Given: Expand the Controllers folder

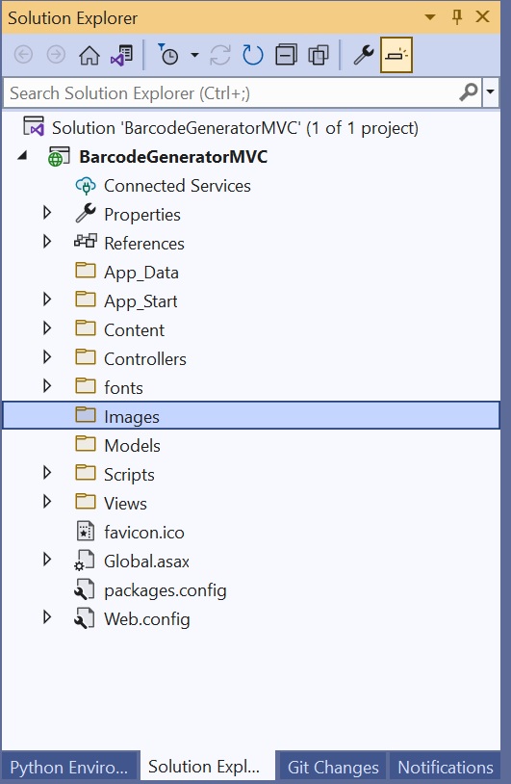Looking at the screenshot, I should tap(47, 357).
